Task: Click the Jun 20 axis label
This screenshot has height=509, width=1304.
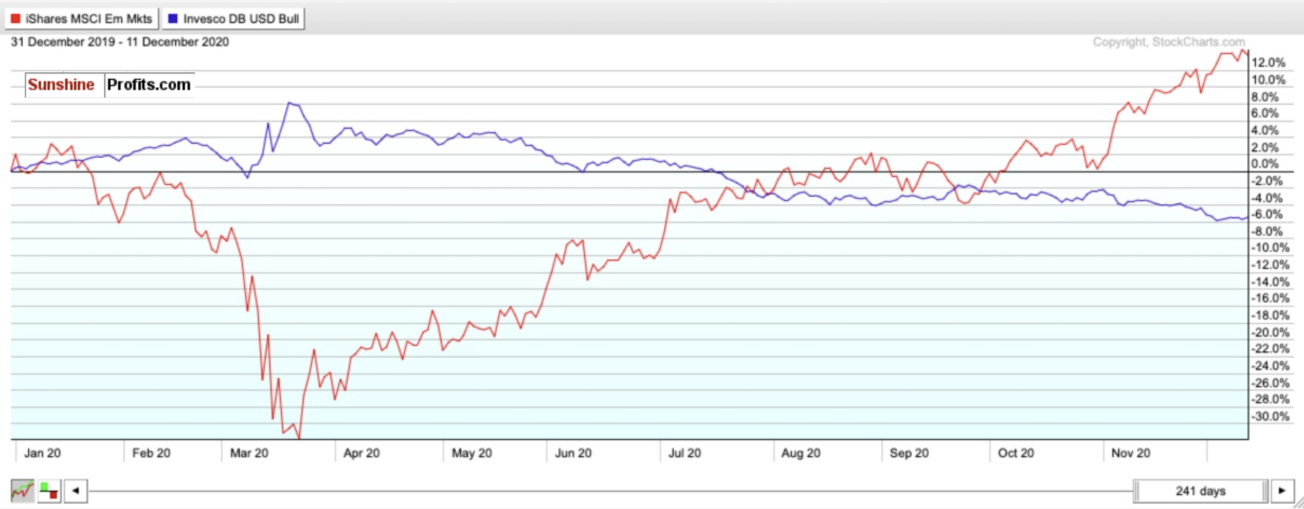Action: click(x=573, y=453)
